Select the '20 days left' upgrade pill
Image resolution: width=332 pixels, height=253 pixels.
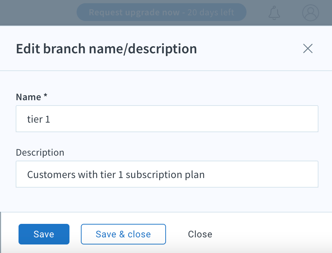161,12
